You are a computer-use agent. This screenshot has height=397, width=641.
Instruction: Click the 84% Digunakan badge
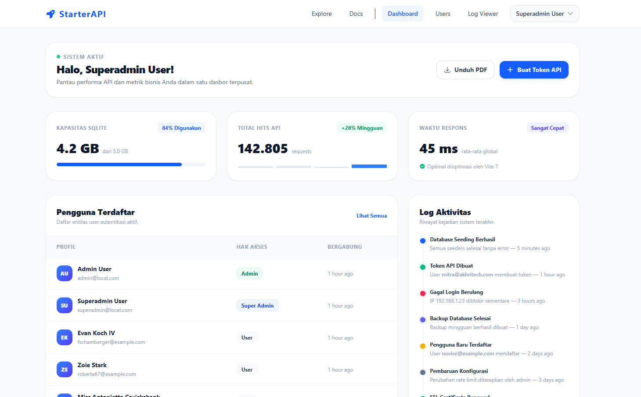pyautogui.click(x=181, y=128)
